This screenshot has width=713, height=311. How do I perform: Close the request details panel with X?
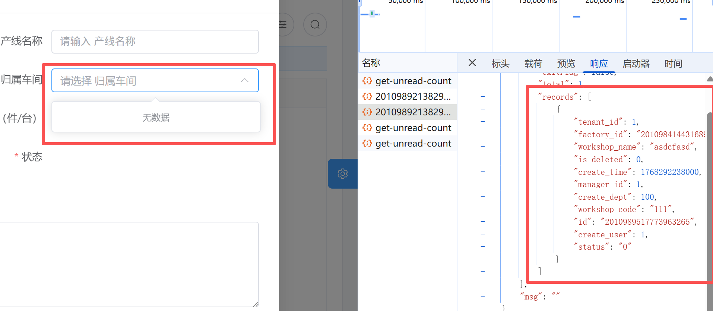(x=472, y=63)
